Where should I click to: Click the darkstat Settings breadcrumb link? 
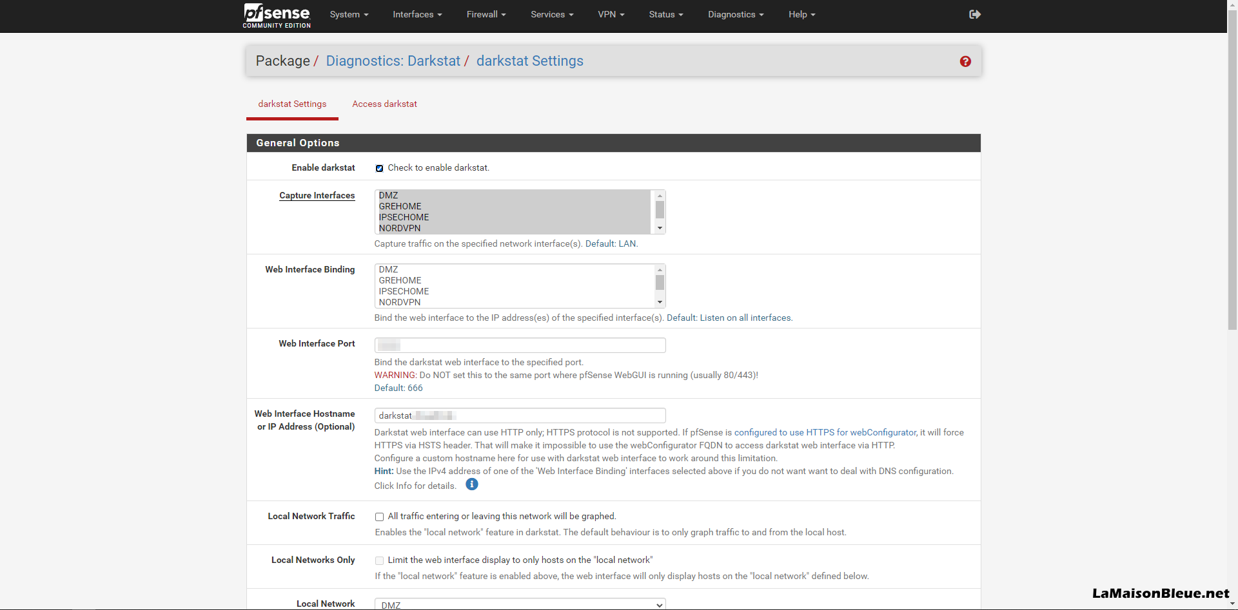click(x=530, y=61)
